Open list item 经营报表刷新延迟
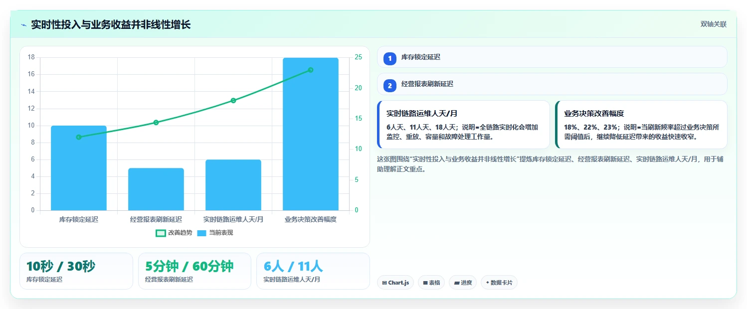This screenshot has width=747, height=309. [x=552, y=84]
